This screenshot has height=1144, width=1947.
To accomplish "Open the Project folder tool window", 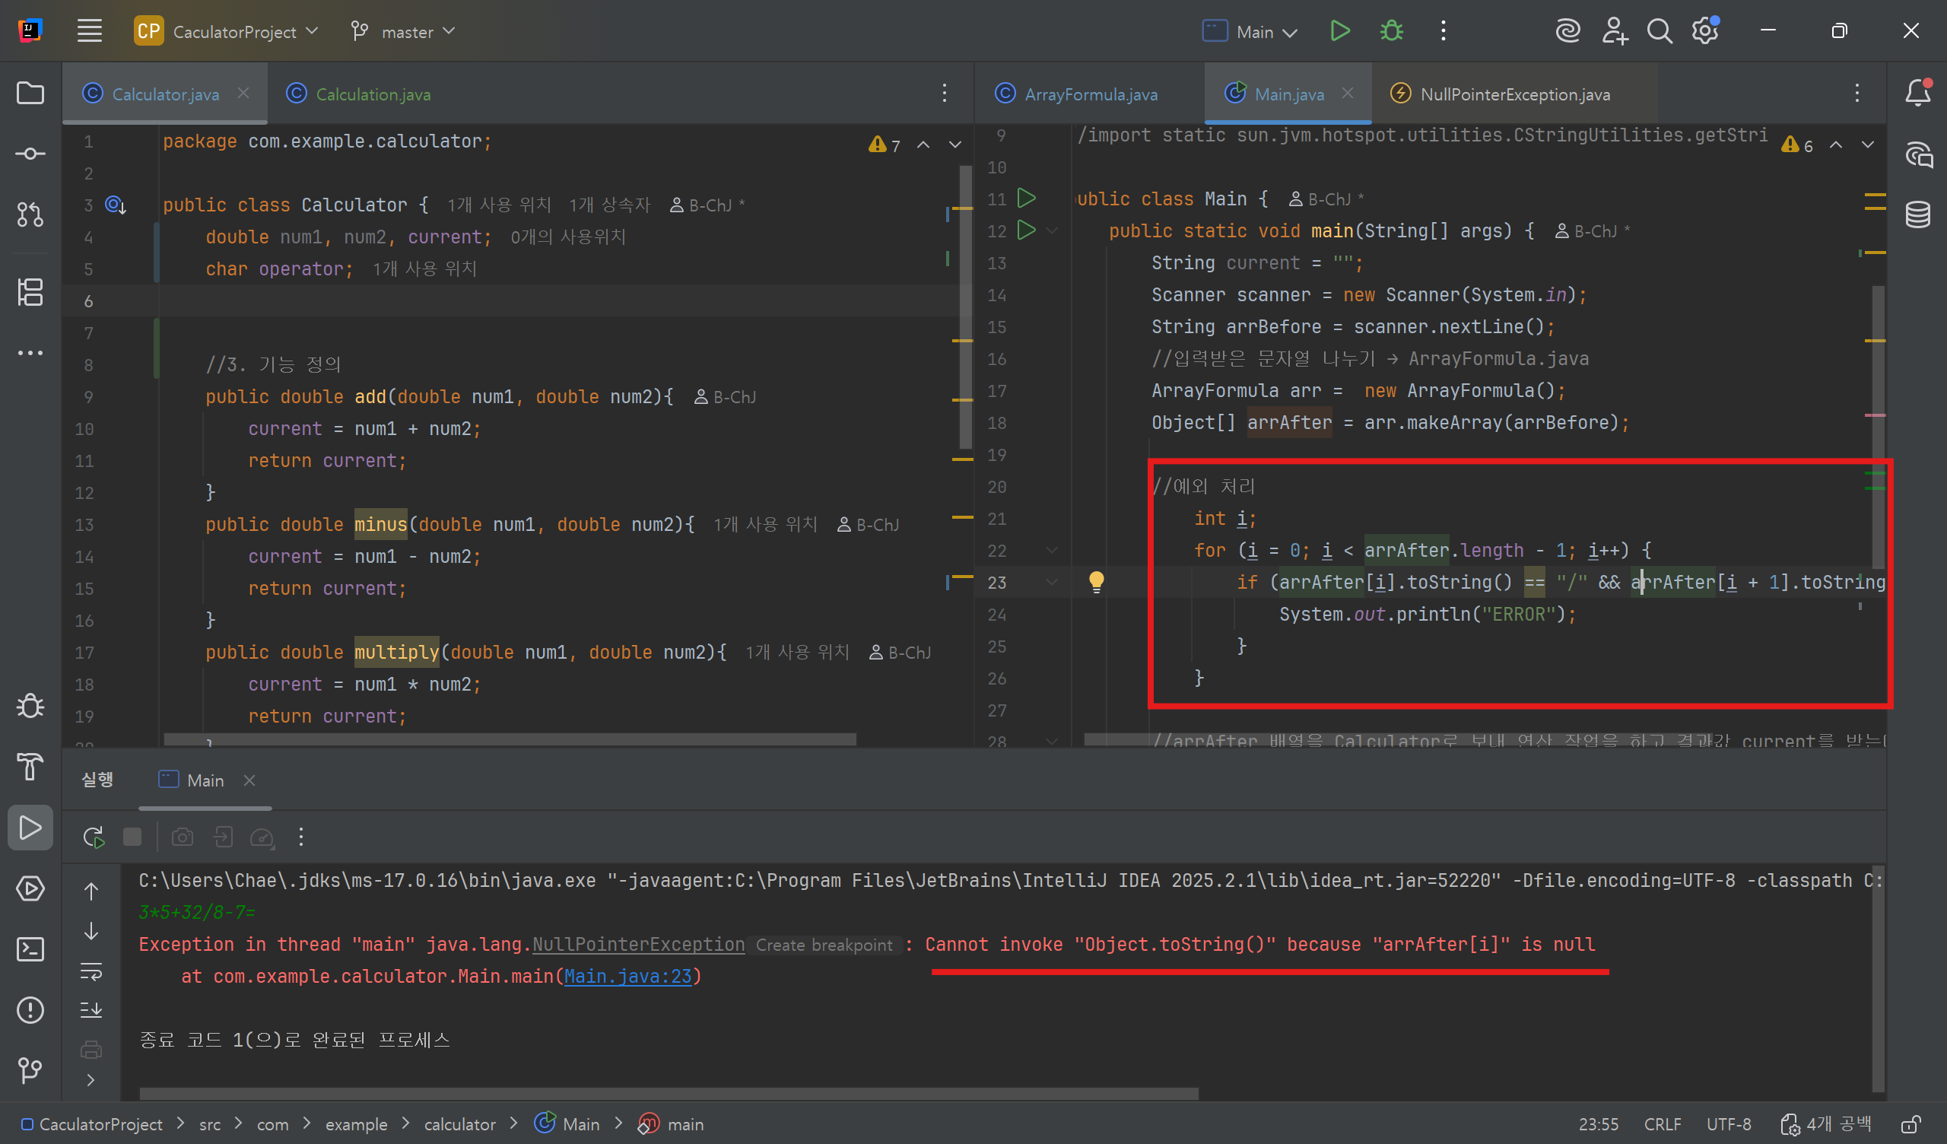I will (30, 94).
